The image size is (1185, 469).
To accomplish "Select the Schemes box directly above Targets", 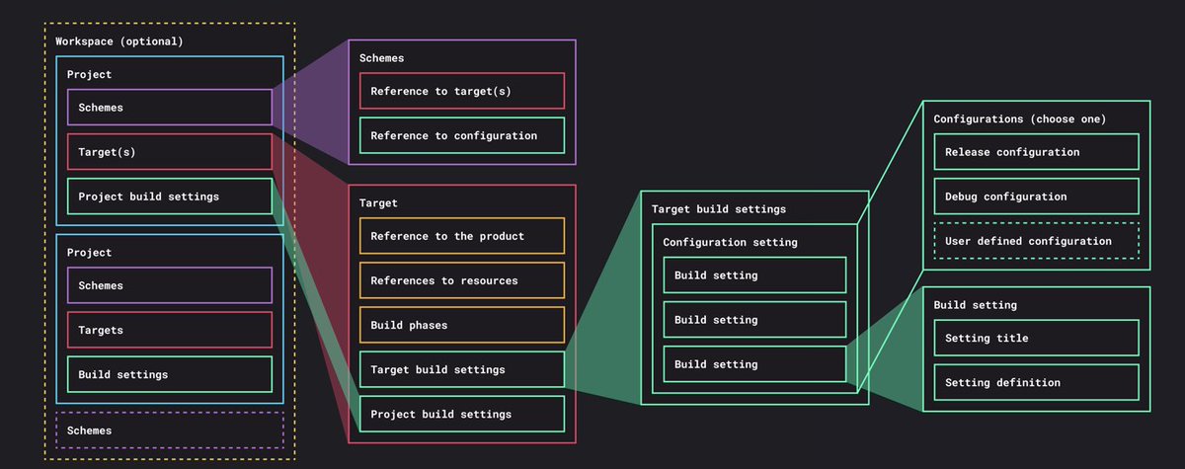I will [x=170, y=285].
